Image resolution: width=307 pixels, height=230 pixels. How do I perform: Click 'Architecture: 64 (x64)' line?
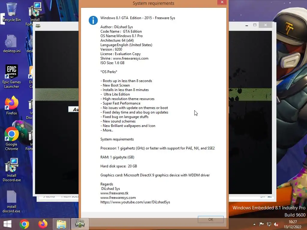[x=117, y=40]
